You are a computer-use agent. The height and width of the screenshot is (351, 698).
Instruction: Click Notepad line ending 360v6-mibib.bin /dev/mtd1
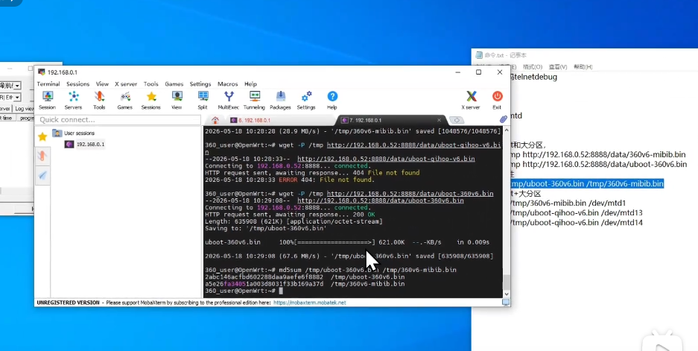568,203
